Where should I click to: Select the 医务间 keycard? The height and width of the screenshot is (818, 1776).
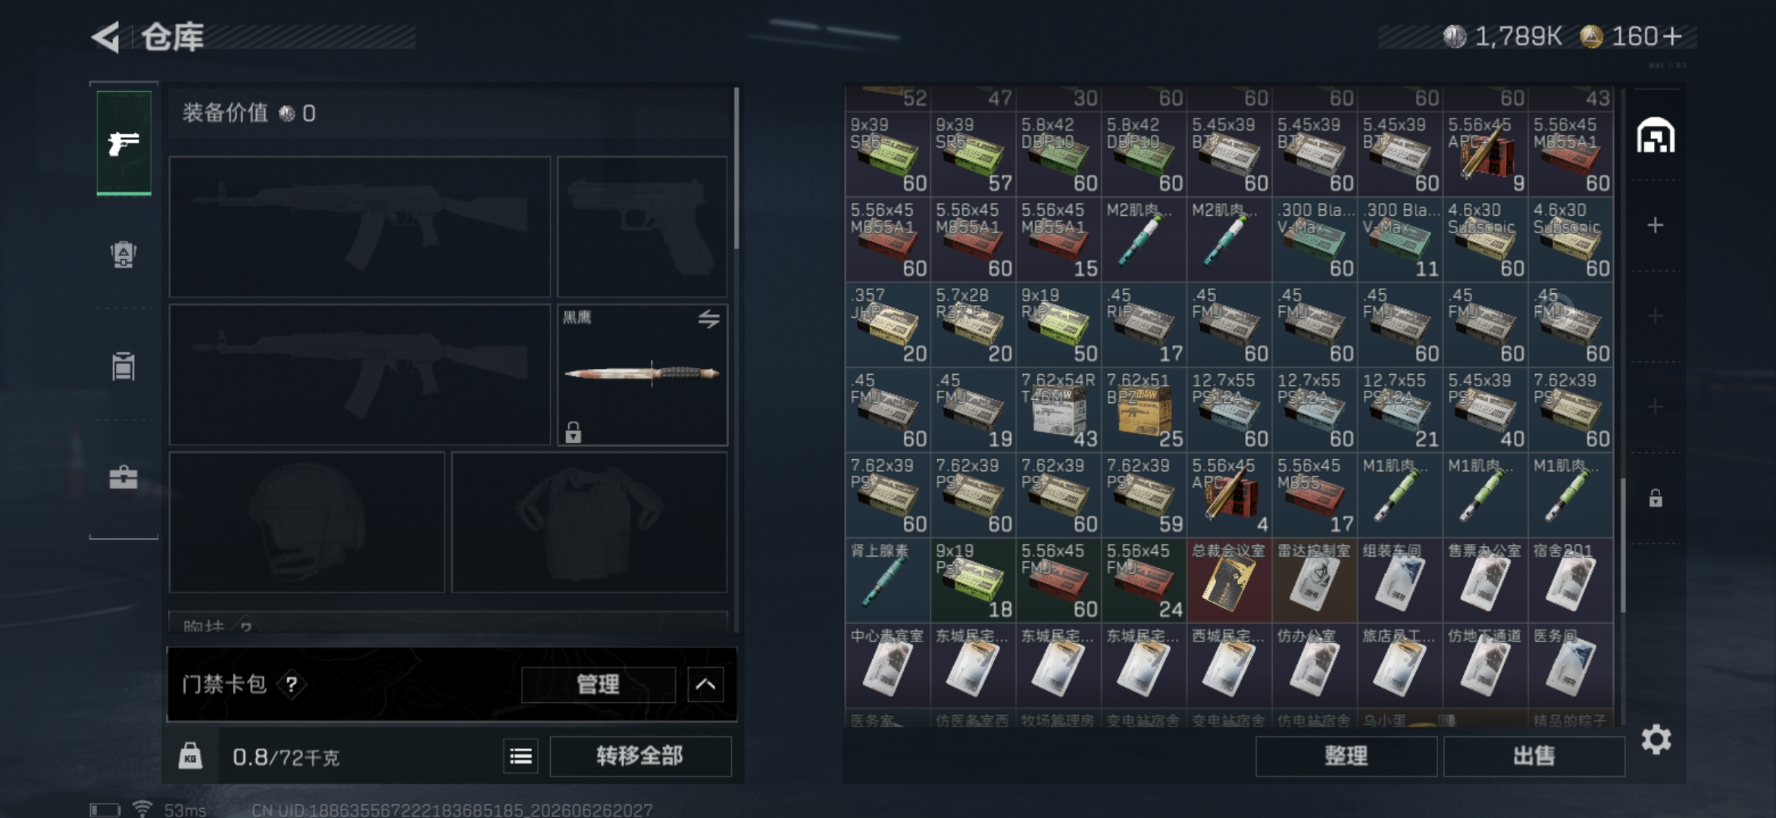pyautogui.click(x=1571, y=666)
